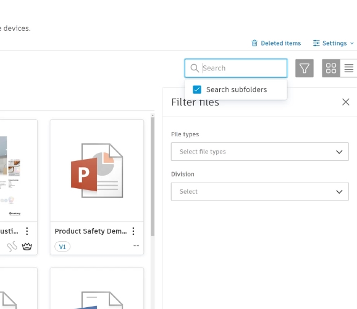Open the Deleted items trash link
This screenshot has height=309, width=357.
[x=276, y=43]
